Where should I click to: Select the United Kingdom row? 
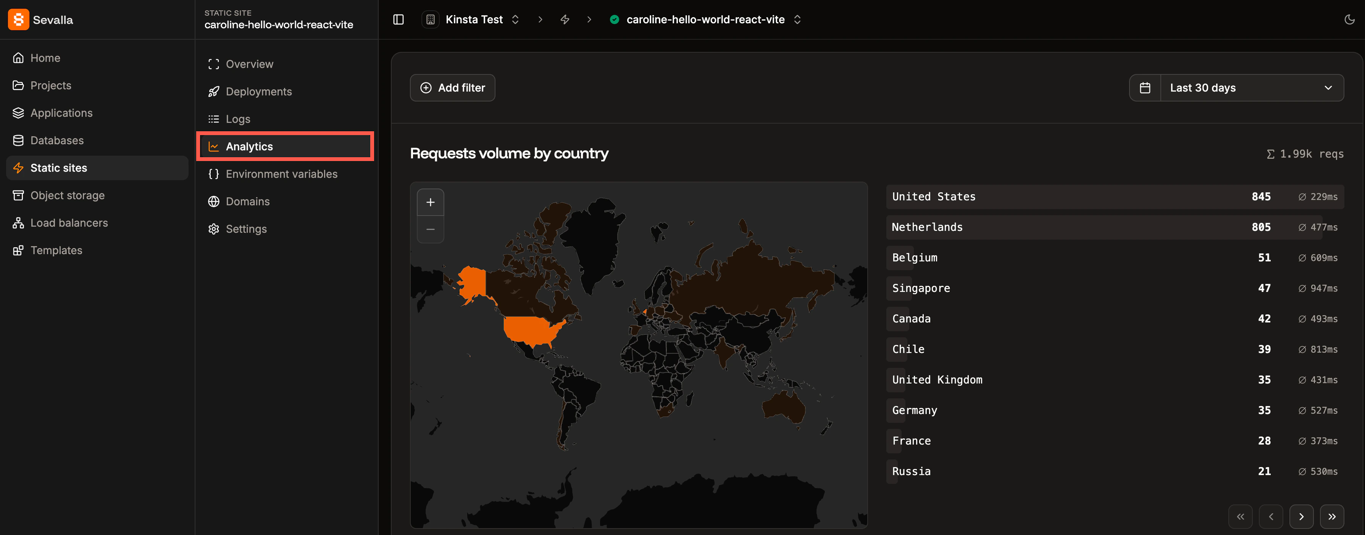(1115, 380)
